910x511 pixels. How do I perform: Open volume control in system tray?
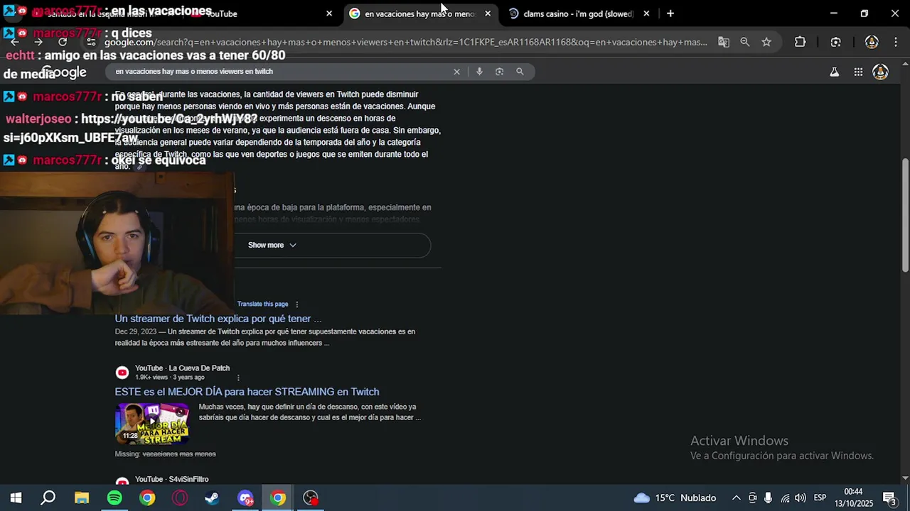coord(801,498)
